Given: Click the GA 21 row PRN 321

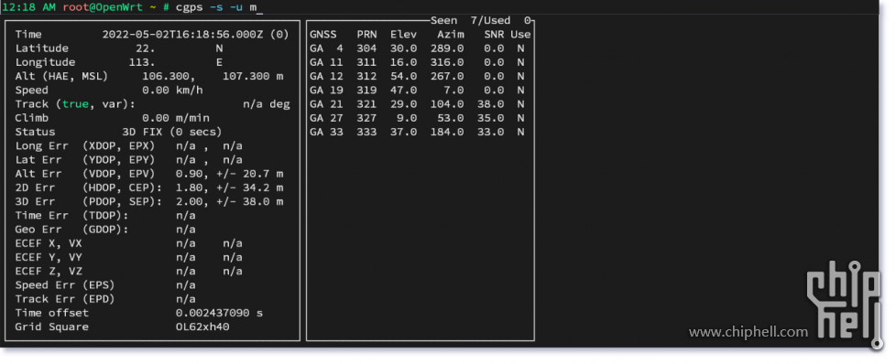Looking at the screenshot, I should pyautogui.click(x=366, y=104).
